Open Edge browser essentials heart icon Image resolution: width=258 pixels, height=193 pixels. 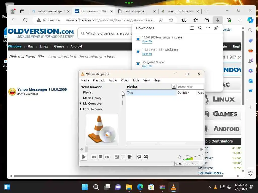[x=229, y=20]
